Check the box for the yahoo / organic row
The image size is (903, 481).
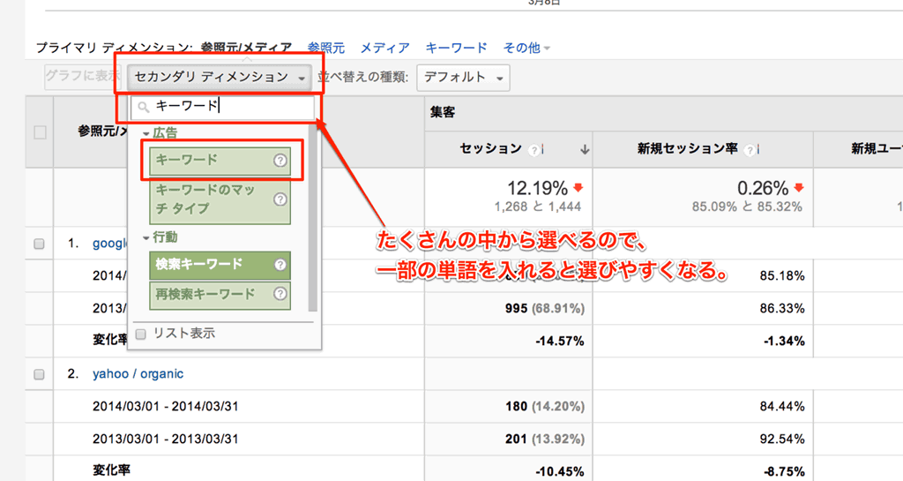pyautogui.click(x=39, y=374)
